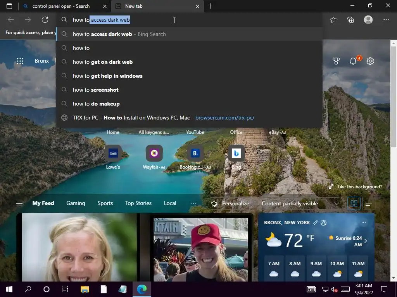Click the Personalize button
The image size is (397, 297).
[x=230, y=203]
